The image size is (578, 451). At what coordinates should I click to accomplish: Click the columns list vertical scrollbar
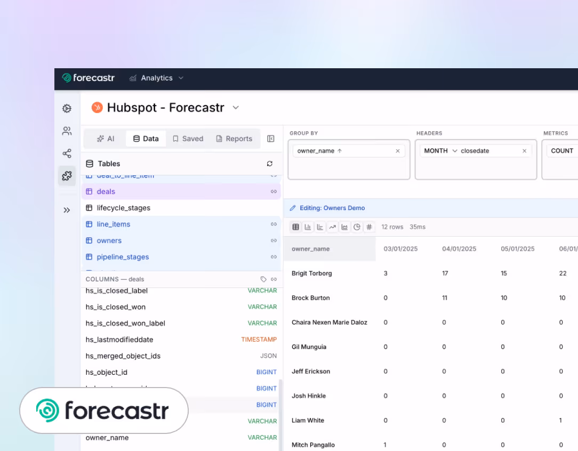tap(280, 415)
